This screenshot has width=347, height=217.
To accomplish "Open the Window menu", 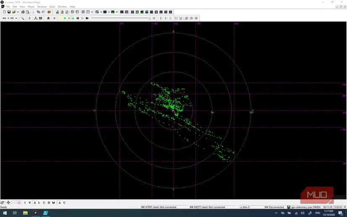I will 62,7.
